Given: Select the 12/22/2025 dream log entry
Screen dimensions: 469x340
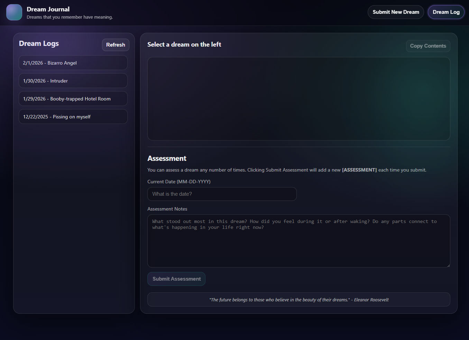Looking at the screenshot, I should click(x=73, y=117).
